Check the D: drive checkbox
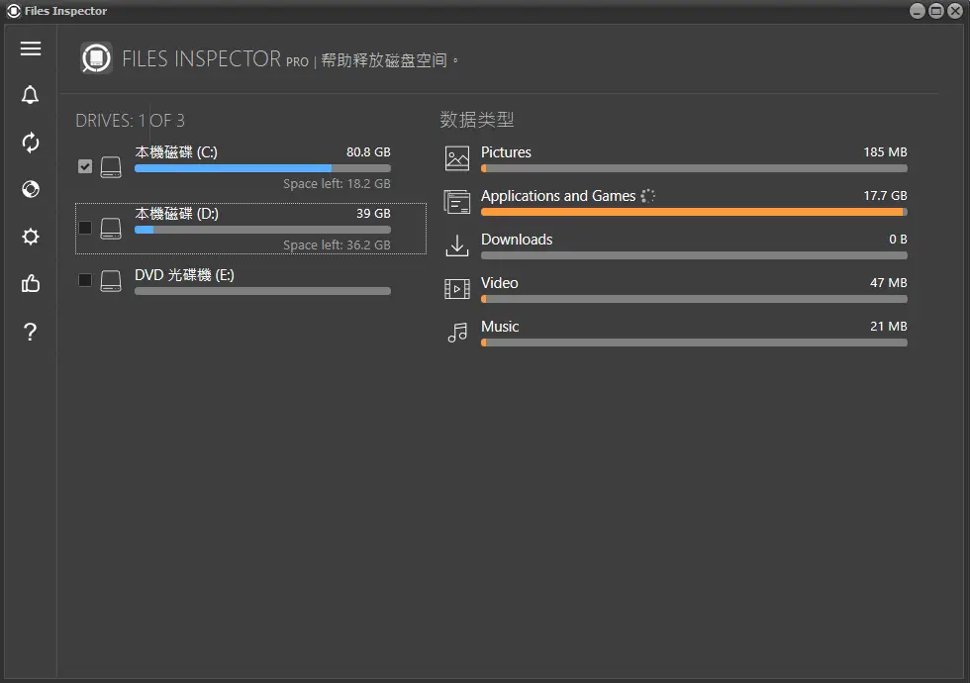 pos(85,228)
